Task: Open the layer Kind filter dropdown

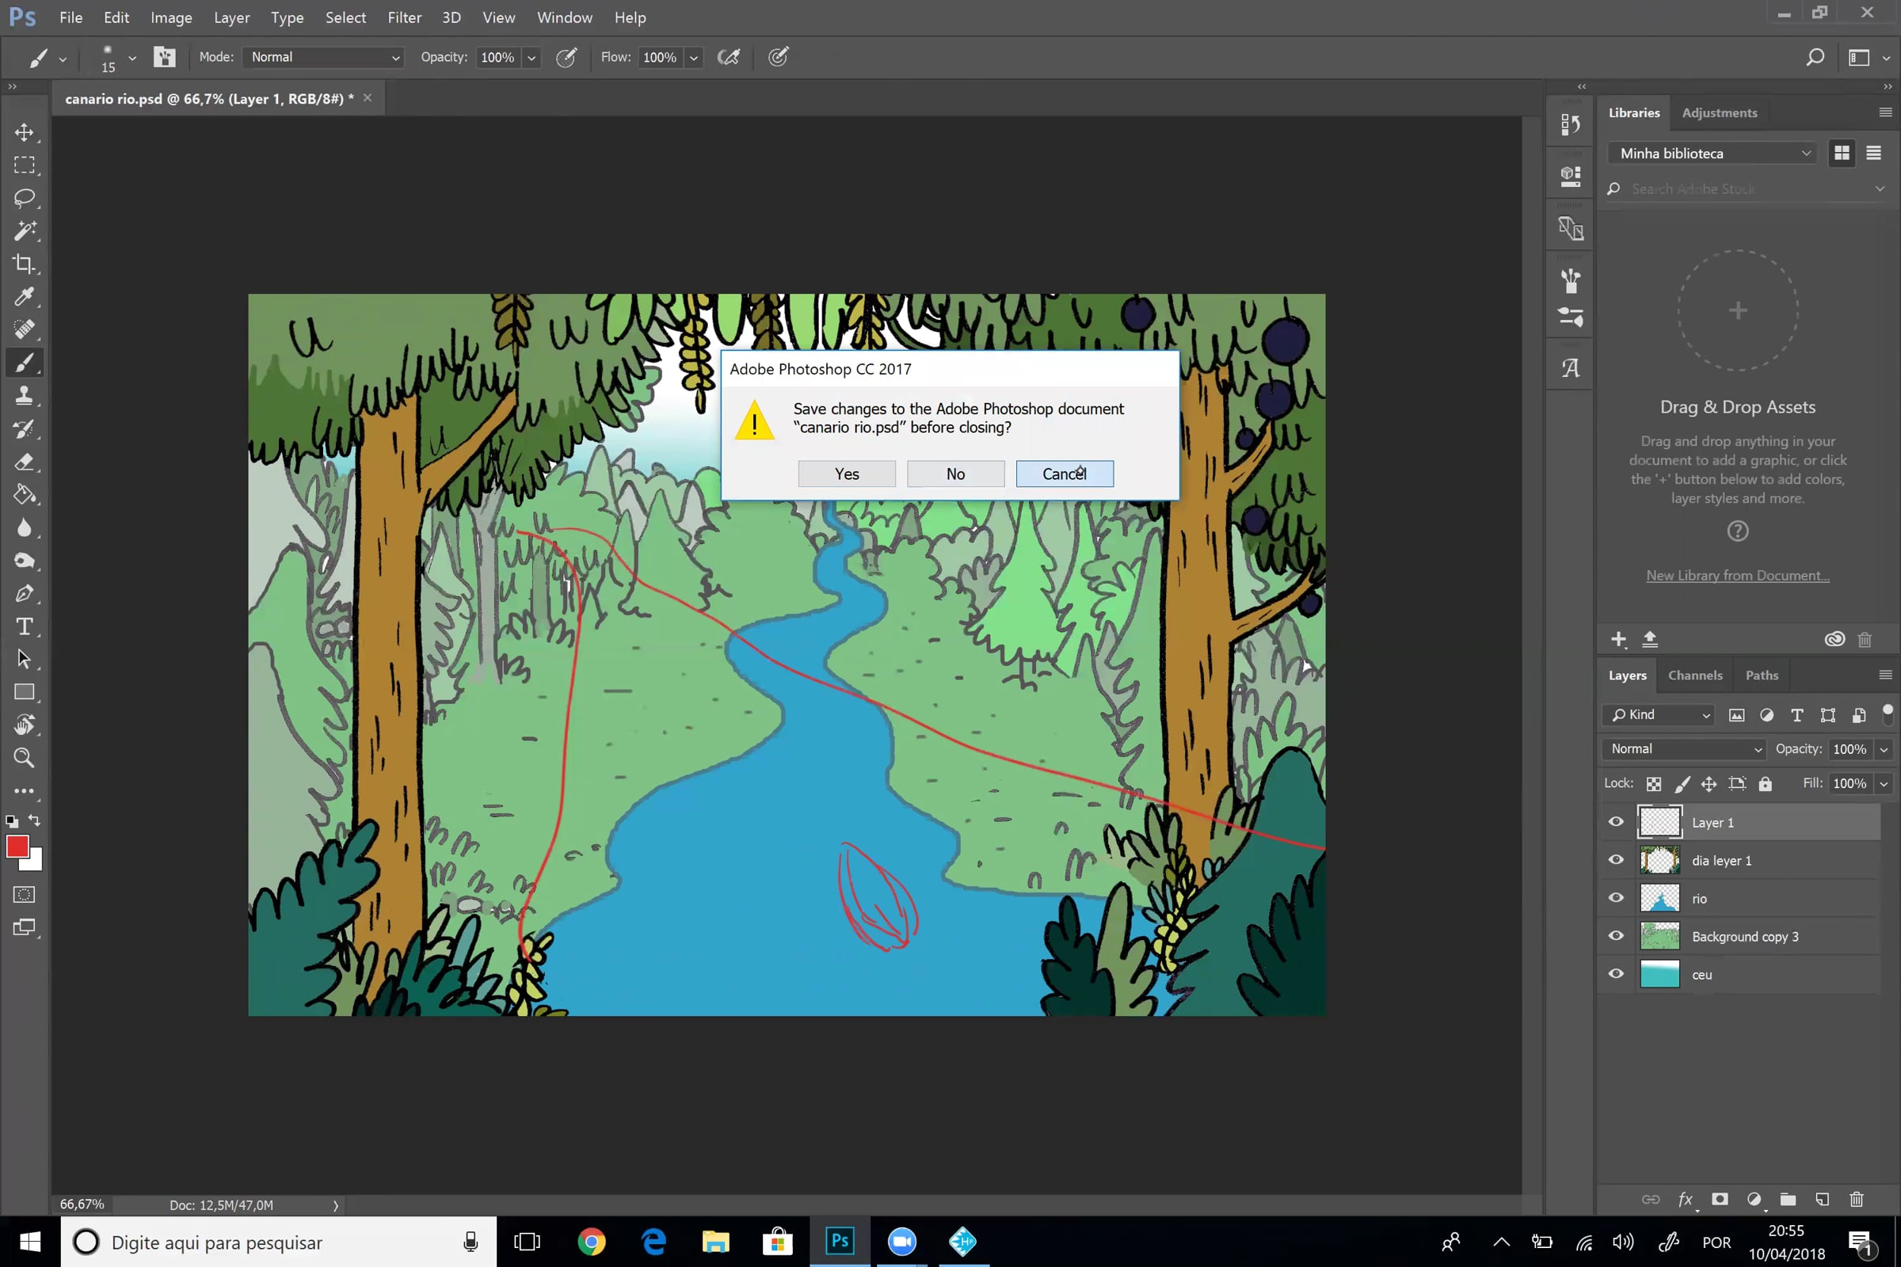Action: click(x=1660, y=715)
